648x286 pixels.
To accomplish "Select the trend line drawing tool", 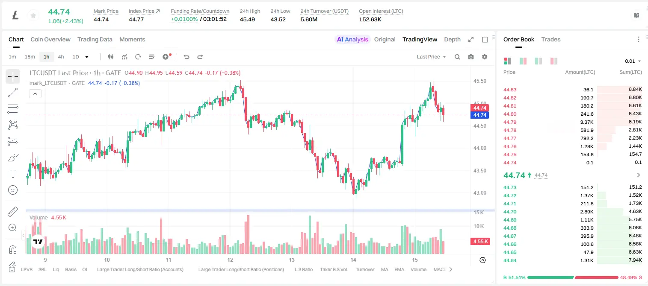I will 13,93.
